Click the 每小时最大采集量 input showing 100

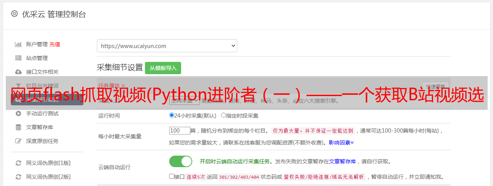coord(180,131)
